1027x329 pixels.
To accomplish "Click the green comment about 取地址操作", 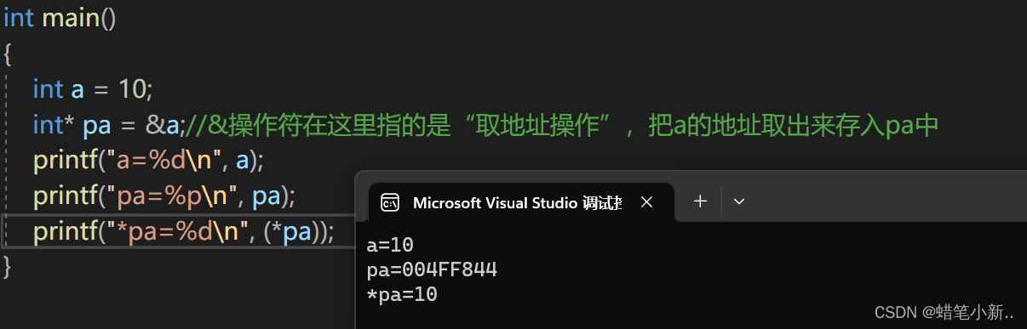I will (x=561, y=125).
